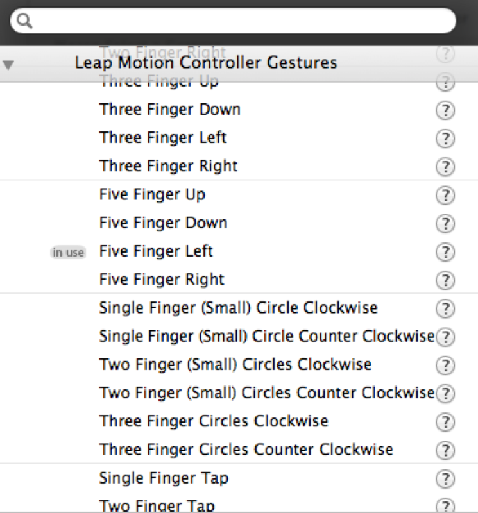Open help for Five Finger Left gesture

point(445,251)
